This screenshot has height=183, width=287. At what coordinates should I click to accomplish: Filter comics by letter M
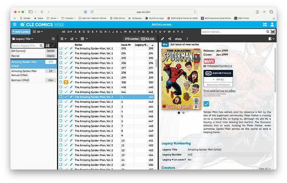tap(125, 32)
